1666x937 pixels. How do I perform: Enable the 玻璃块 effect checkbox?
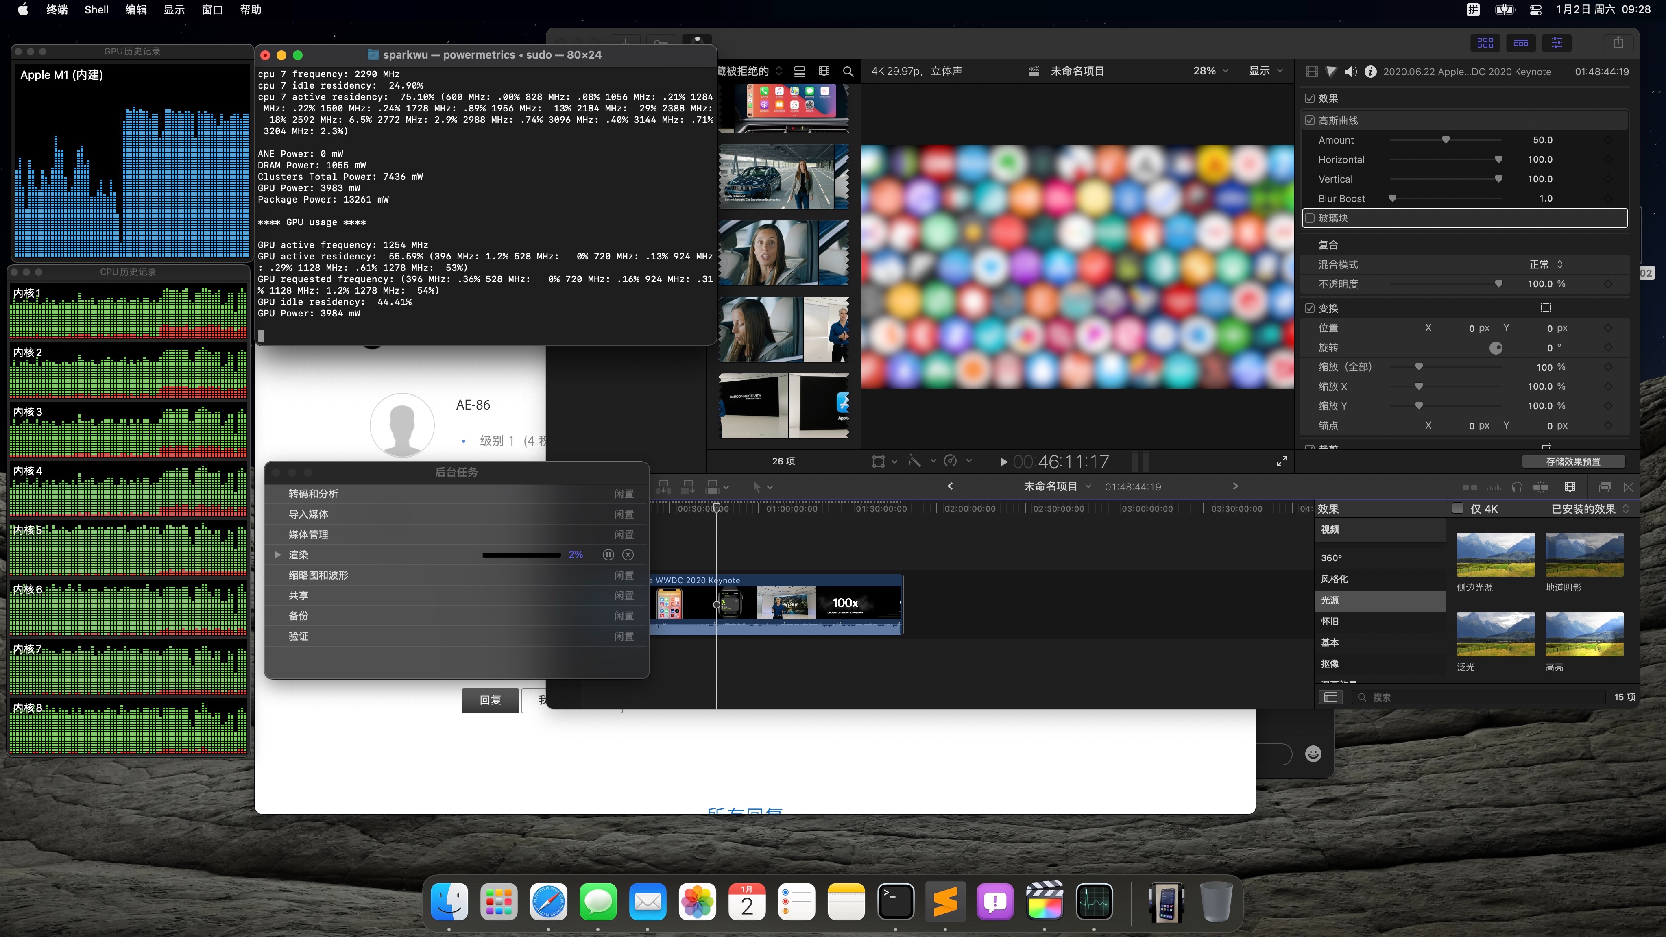(x=1310, y=218)
